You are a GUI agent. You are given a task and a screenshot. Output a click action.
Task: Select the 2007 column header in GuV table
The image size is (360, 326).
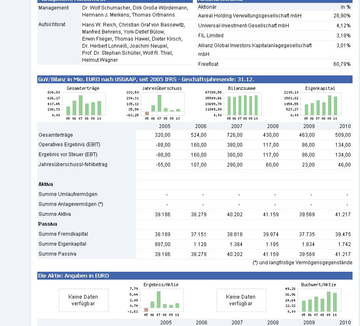coord(236,126)
